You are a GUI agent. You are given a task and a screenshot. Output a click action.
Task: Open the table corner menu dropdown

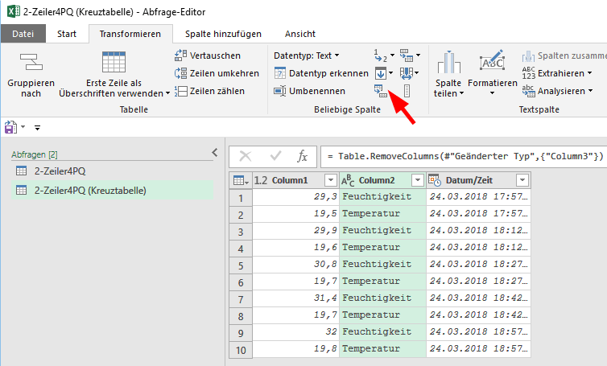point(241,180)
